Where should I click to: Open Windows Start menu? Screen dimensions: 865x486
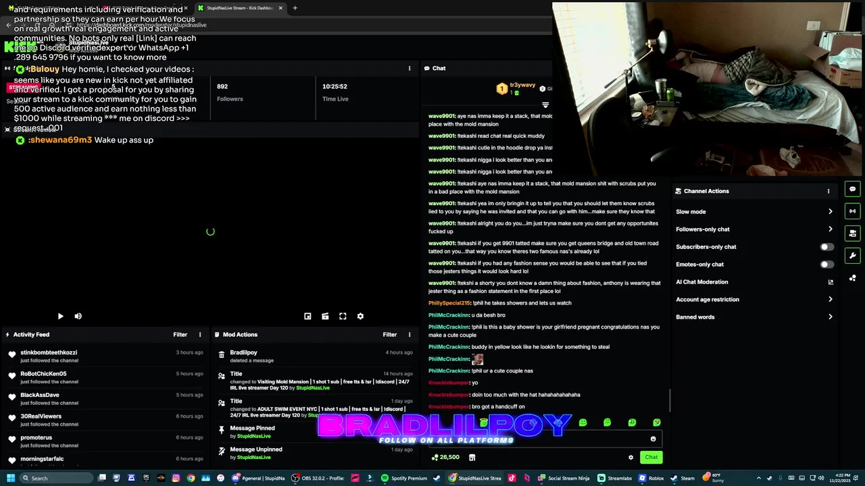[x=10, y=478]
